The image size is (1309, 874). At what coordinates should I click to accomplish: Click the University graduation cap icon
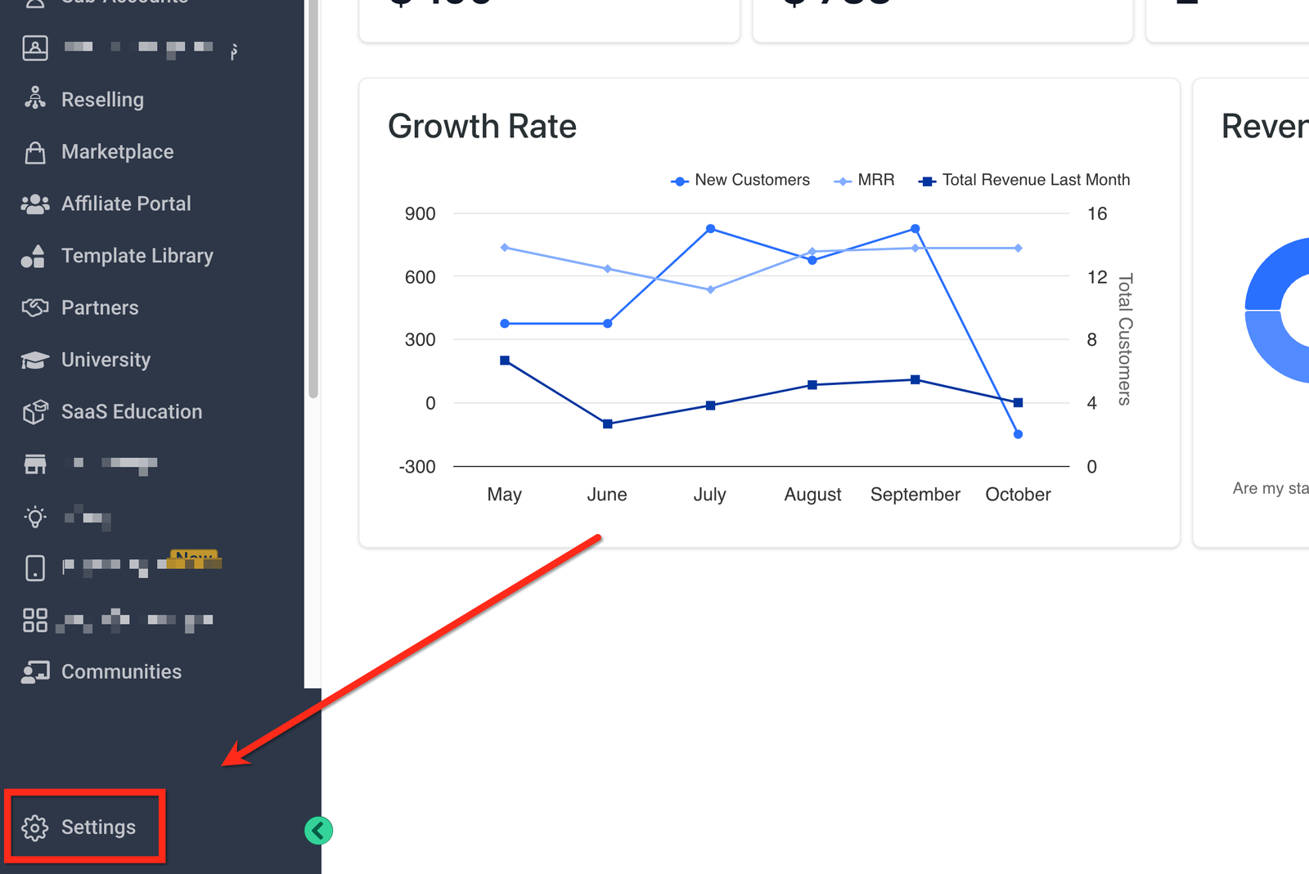34,360
